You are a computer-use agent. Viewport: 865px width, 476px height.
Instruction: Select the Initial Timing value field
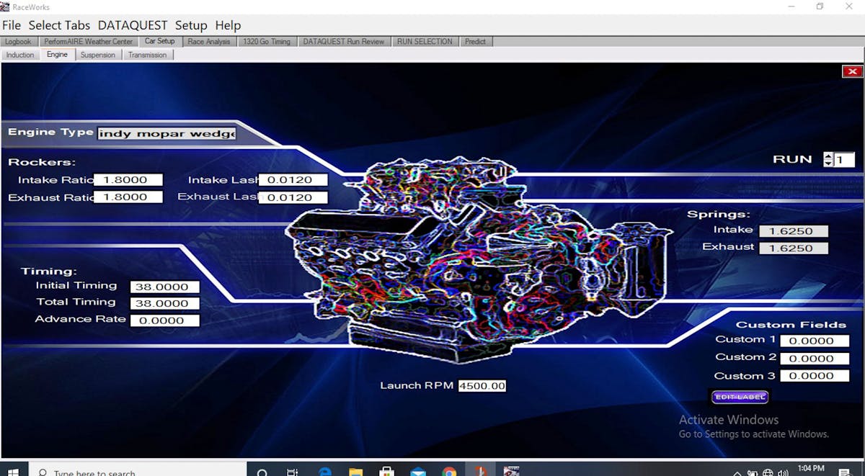pyautogui.click(x=164, y=287)
